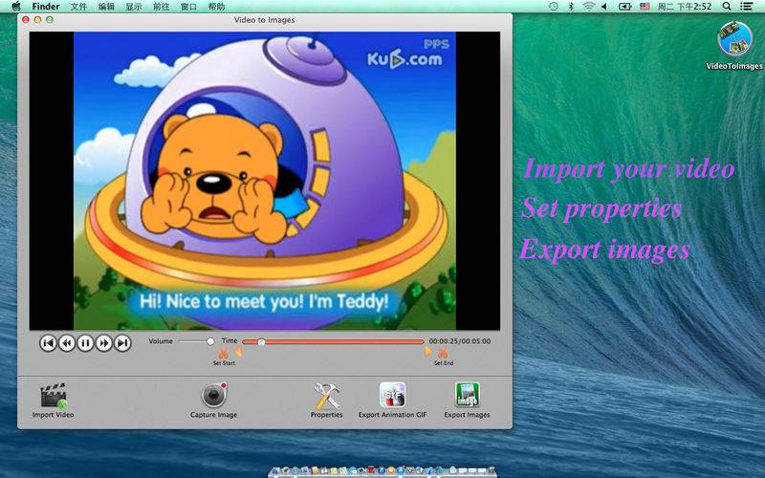
Task: Open the US flag input source menu
Action: click(x=645, y=7)
